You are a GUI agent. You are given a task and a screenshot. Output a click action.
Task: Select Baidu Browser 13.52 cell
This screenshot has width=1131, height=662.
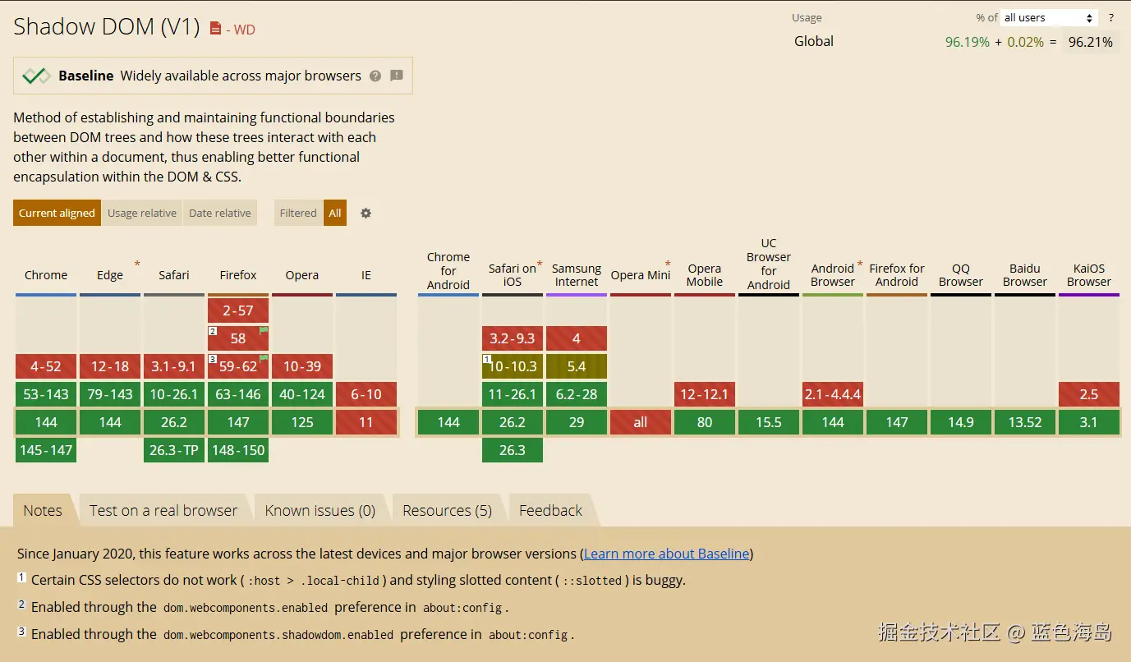pyautogui.click(x=1025, y=422)
